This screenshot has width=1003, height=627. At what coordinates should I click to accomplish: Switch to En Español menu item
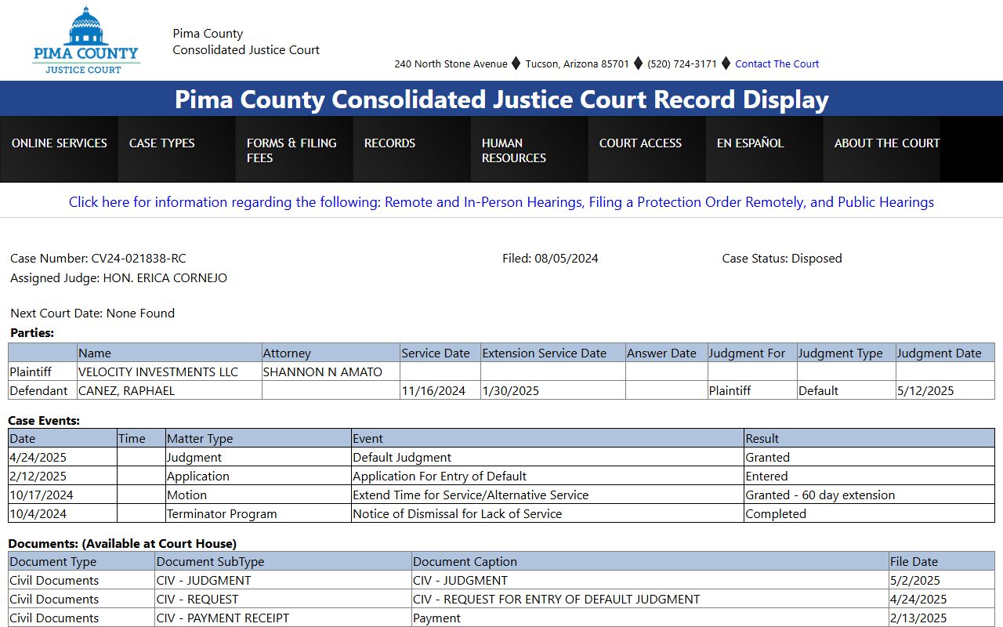(764, 150)
